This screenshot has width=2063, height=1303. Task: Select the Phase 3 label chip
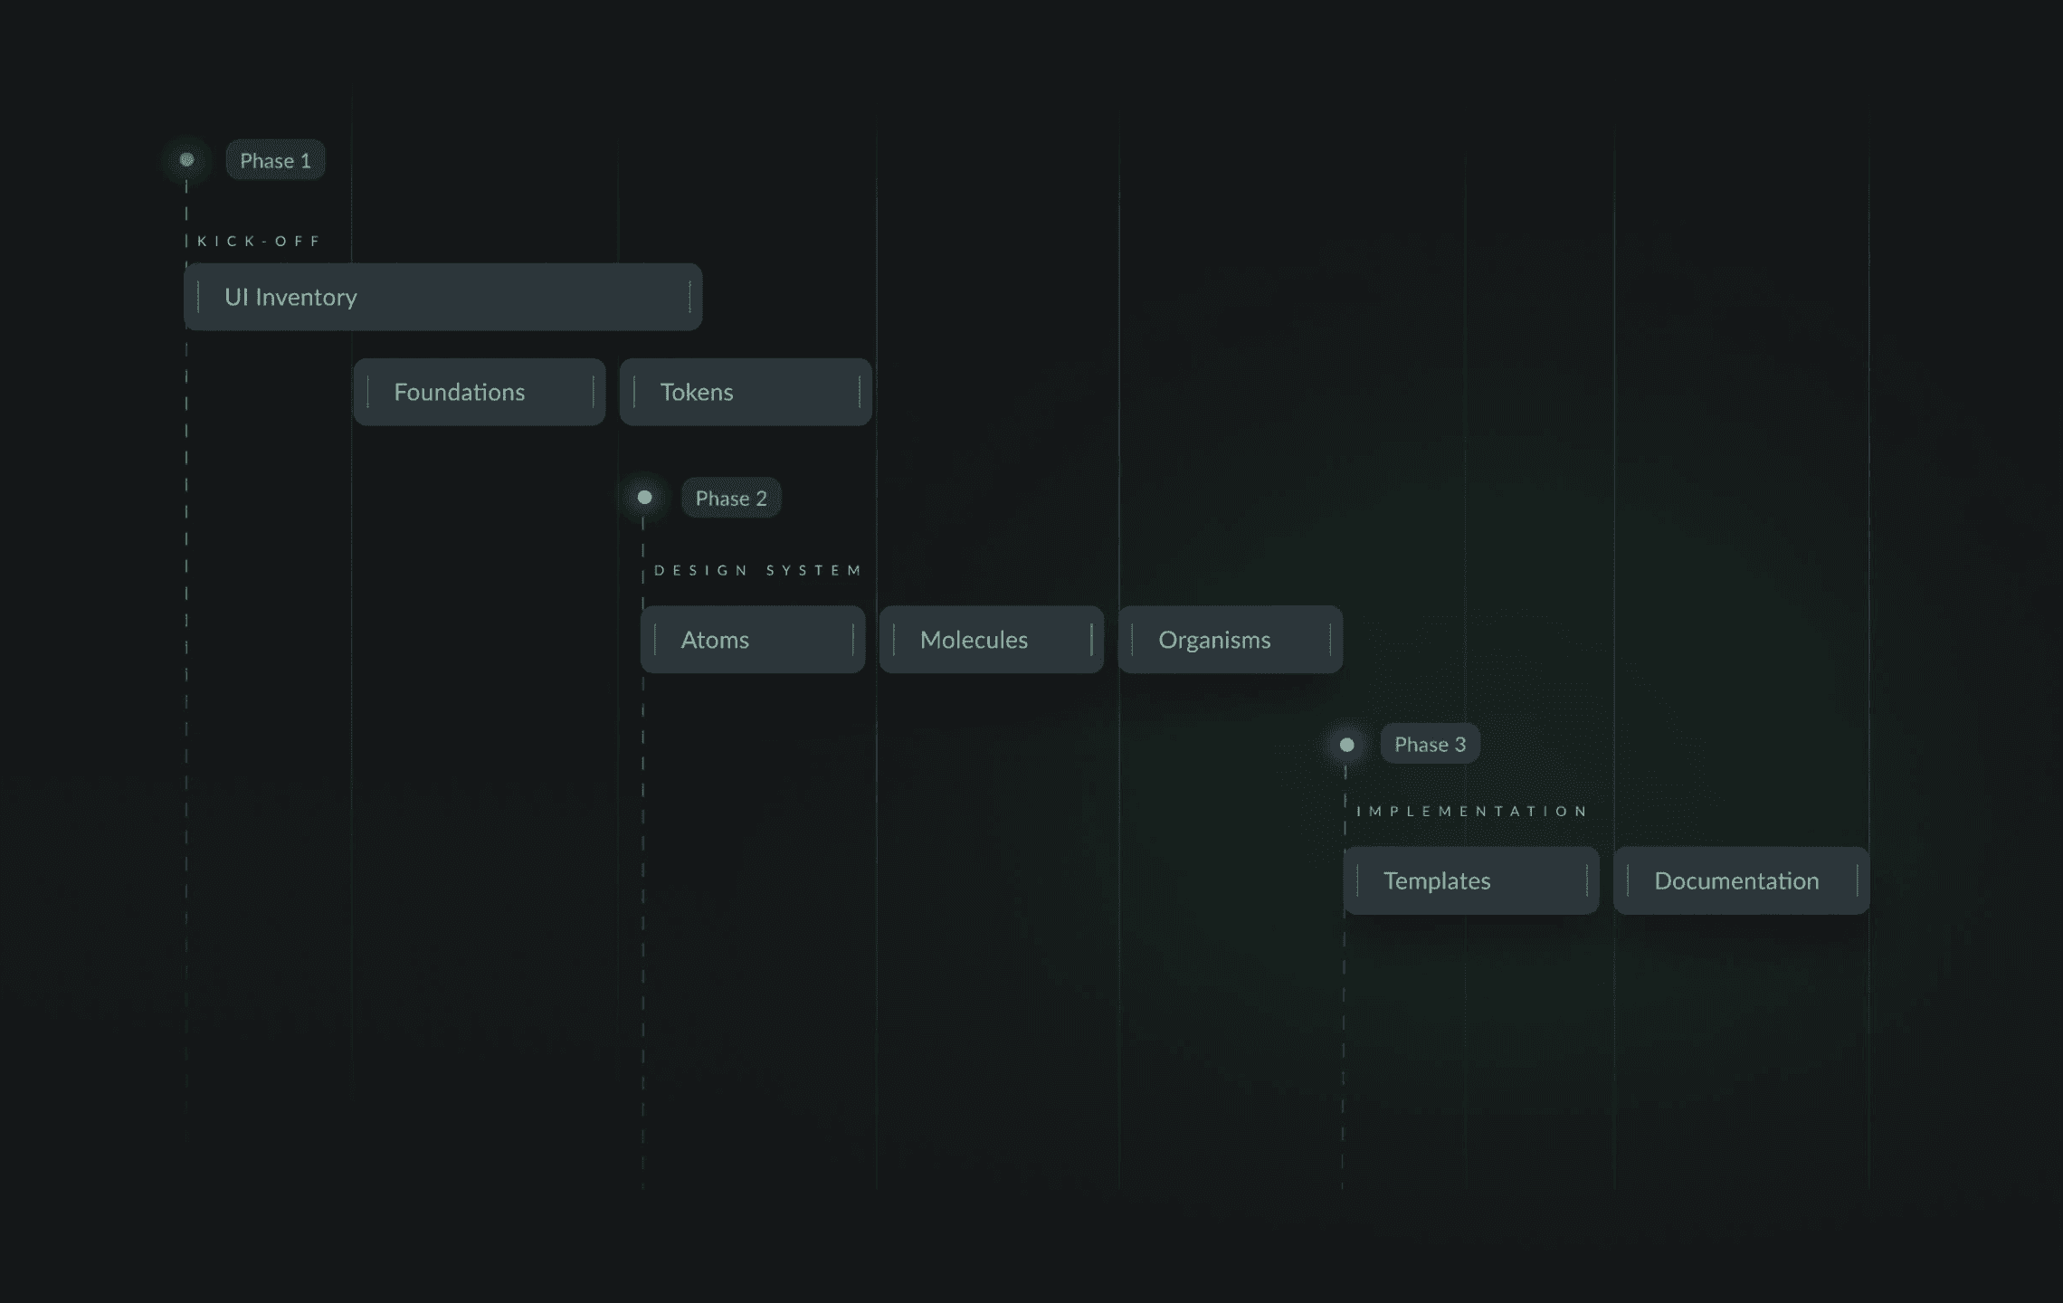(x=1430, y=745)
